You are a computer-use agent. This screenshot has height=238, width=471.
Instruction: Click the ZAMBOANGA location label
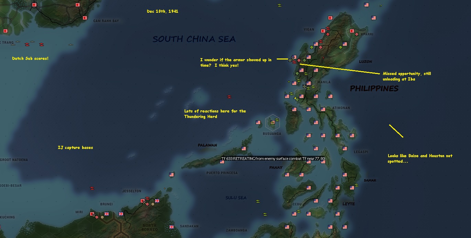coord(237,230)
